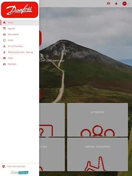Click the list-style FAQ's icon

[x=4, y=58]
